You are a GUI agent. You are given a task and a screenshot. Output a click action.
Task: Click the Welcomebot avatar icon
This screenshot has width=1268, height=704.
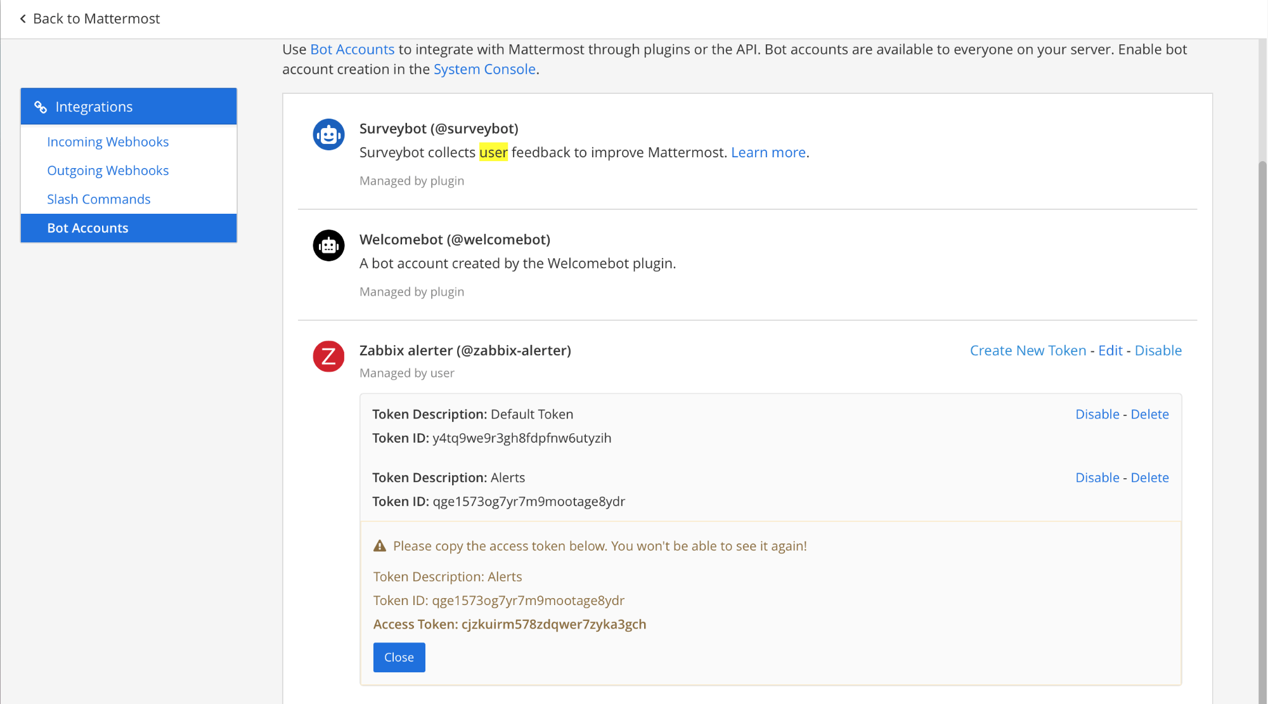pos(328,245)
